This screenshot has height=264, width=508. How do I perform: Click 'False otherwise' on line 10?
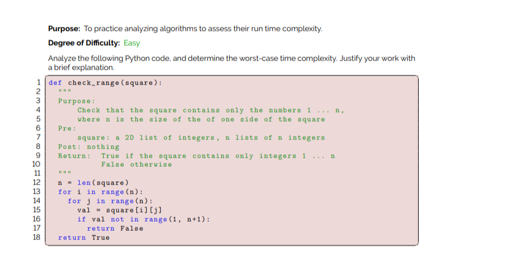point(136,165)
